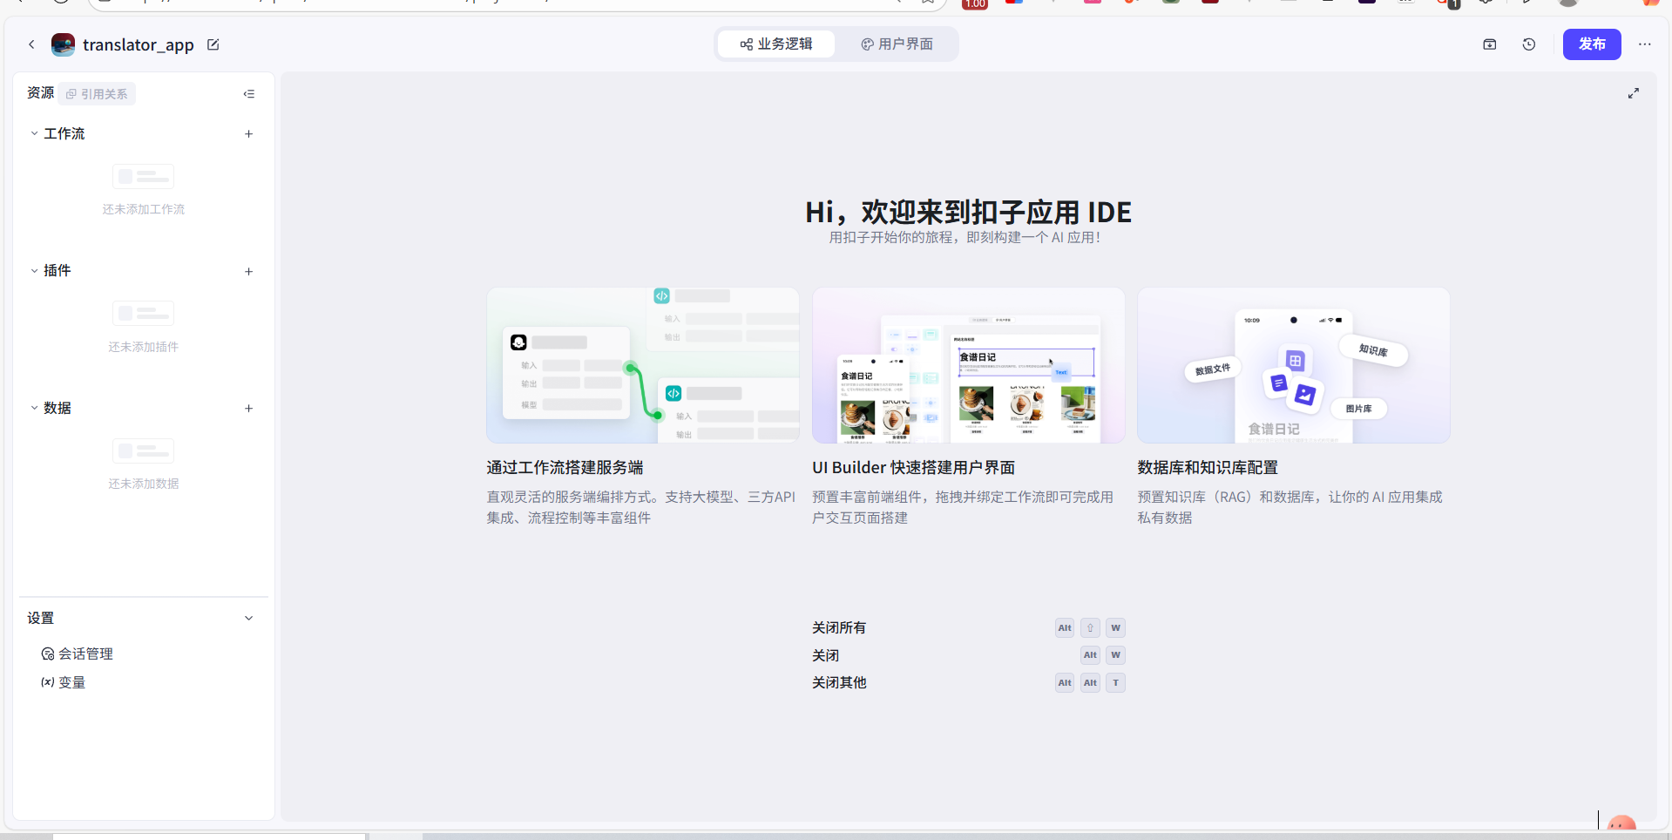Collapse the resource sidebar panel icon

(x=249, y=94)
